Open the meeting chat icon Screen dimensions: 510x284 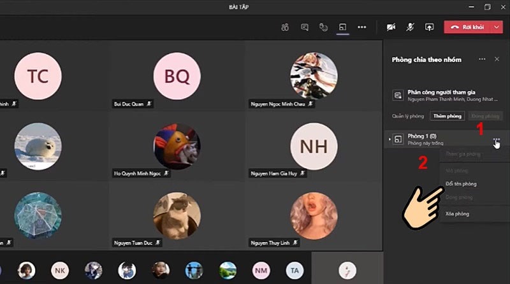click(305, 27)
